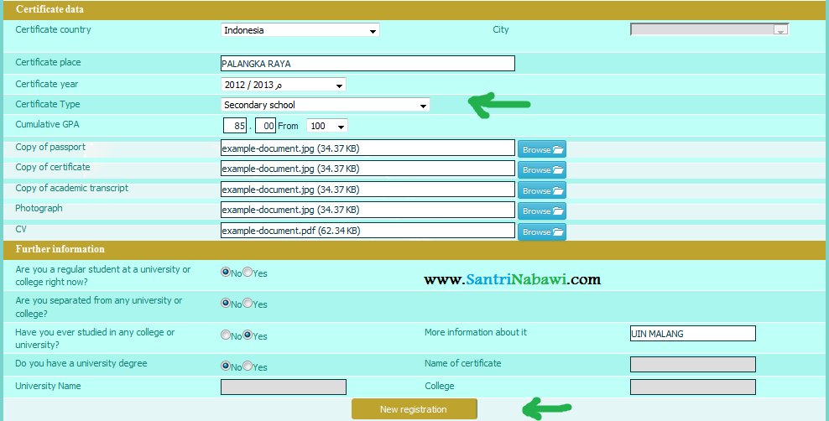Screen dimensions: 829x421
Task: Select Yes for separated from any university
Action: pos(248,304)
